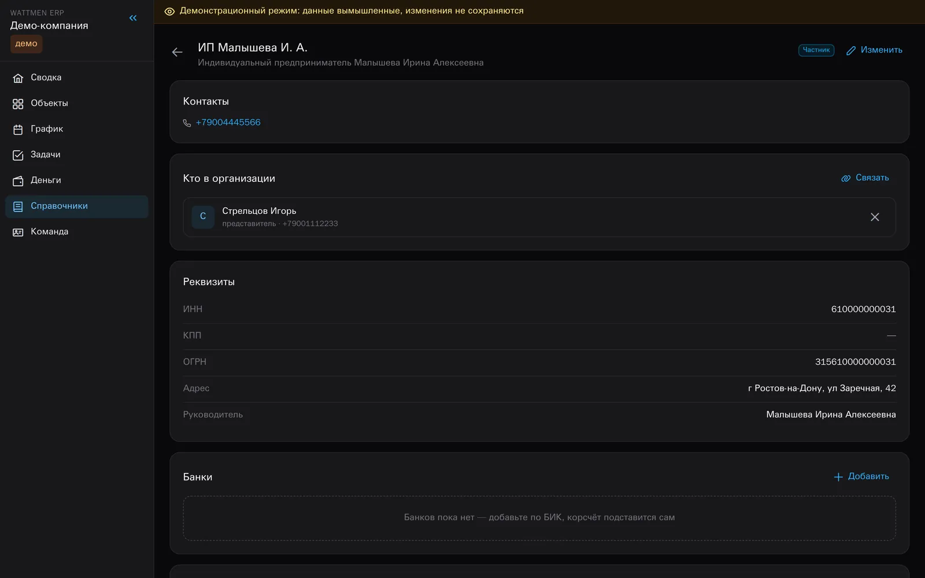Click the Частник badge

(x=816, y=50)
